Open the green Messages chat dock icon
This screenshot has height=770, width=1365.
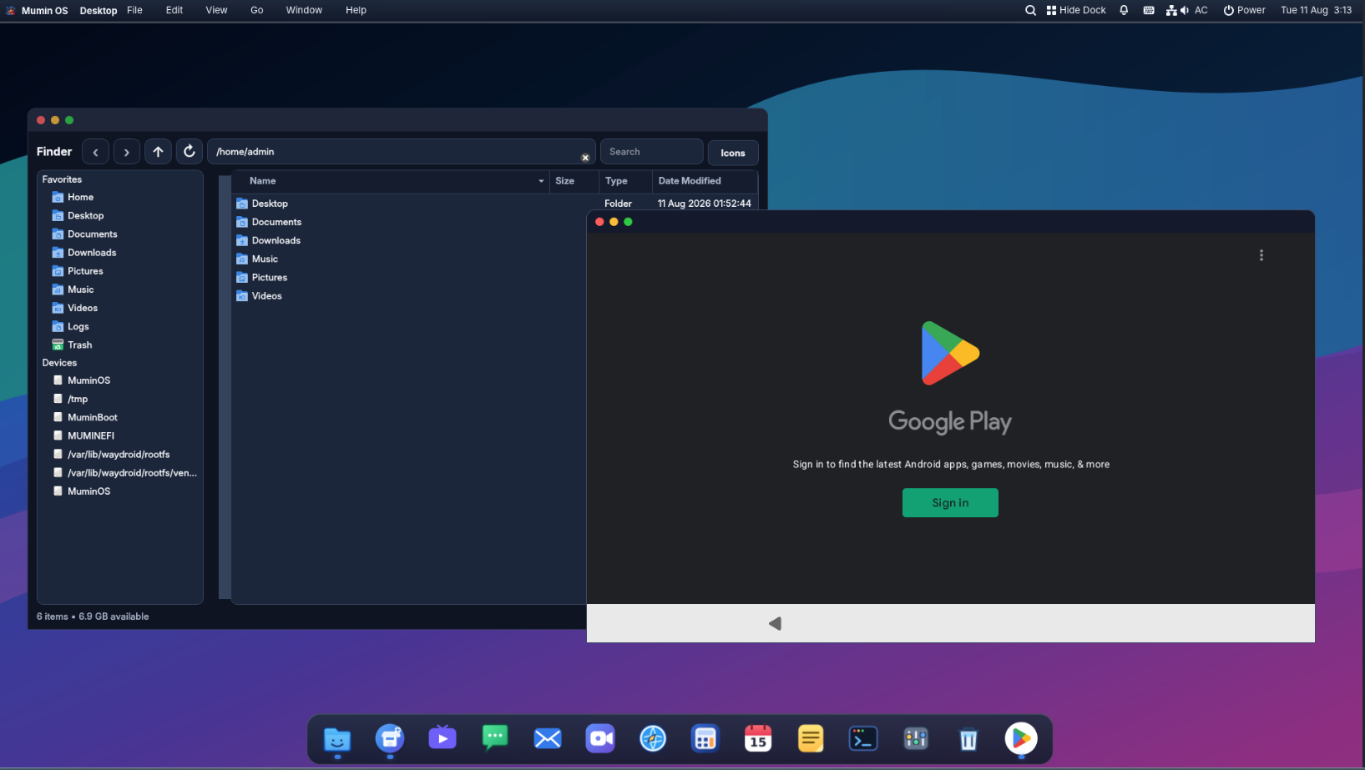[495, 738]
